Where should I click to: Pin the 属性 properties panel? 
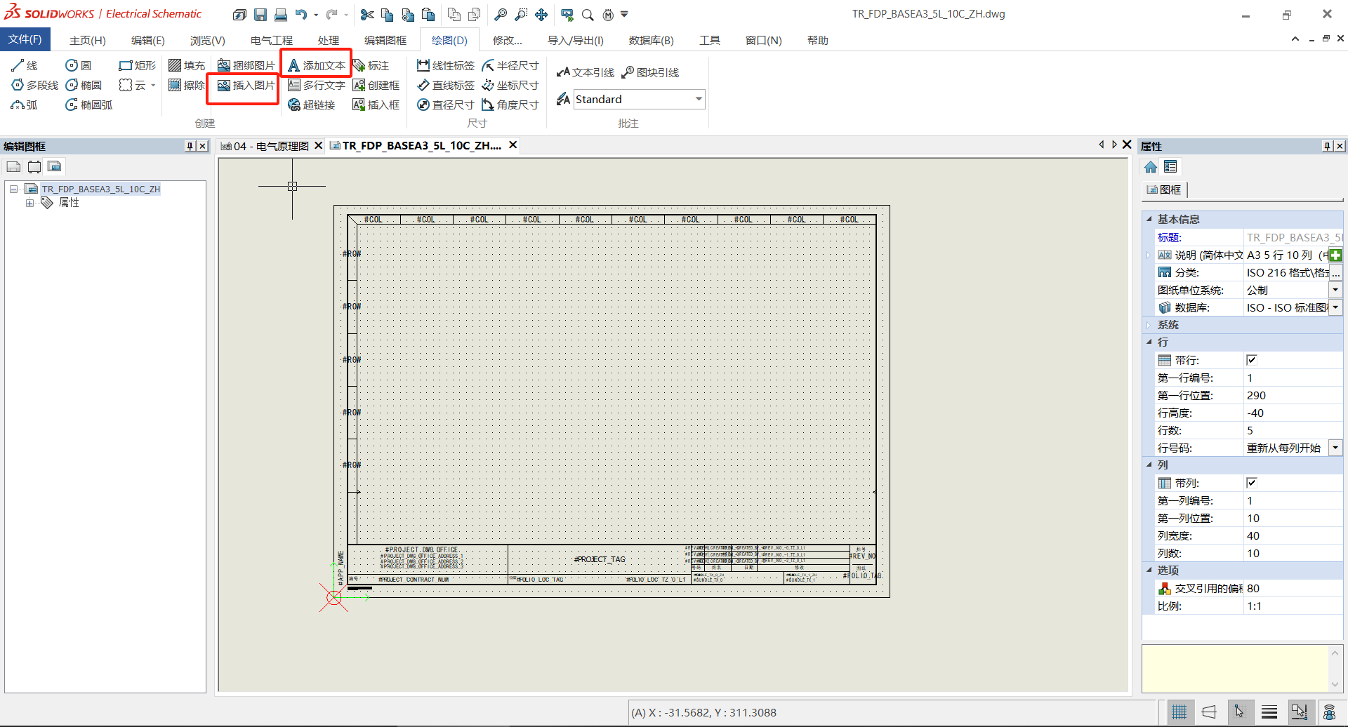(x=1327, y=146)
